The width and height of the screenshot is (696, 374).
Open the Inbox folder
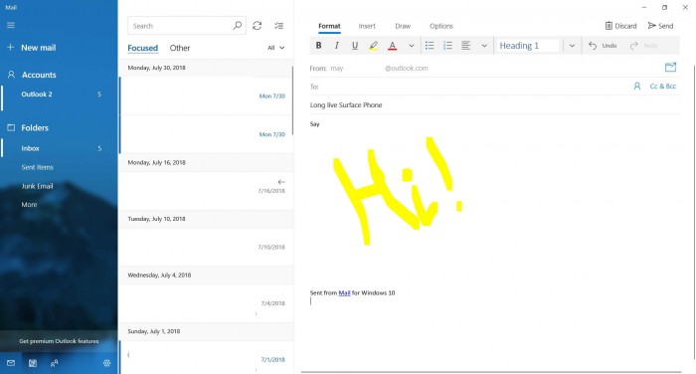59,148
